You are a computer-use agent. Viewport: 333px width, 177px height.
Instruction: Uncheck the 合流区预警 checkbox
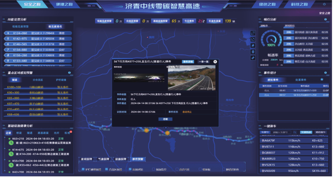(107, 169)
